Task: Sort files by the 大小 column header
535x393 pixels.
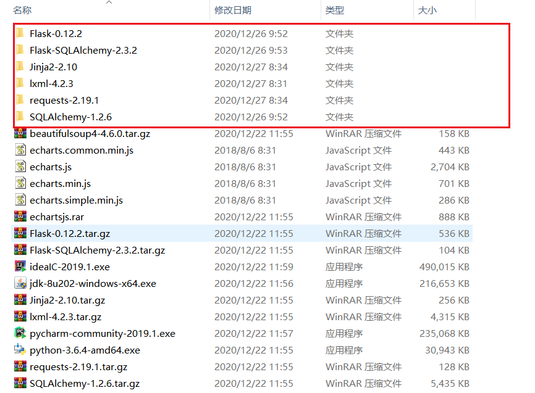Action: coord(427,10)
